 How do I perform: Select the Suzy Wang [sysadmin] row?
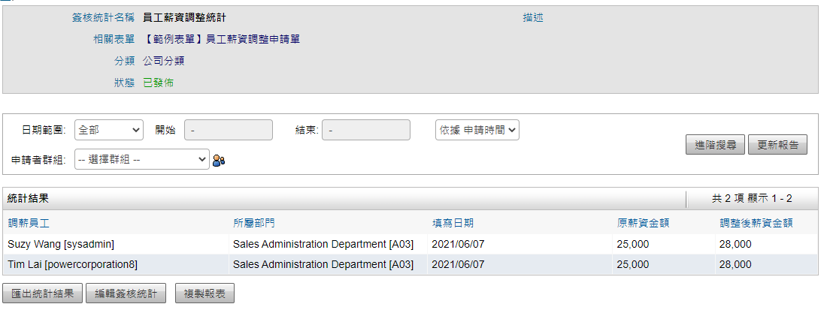(410, 245)
